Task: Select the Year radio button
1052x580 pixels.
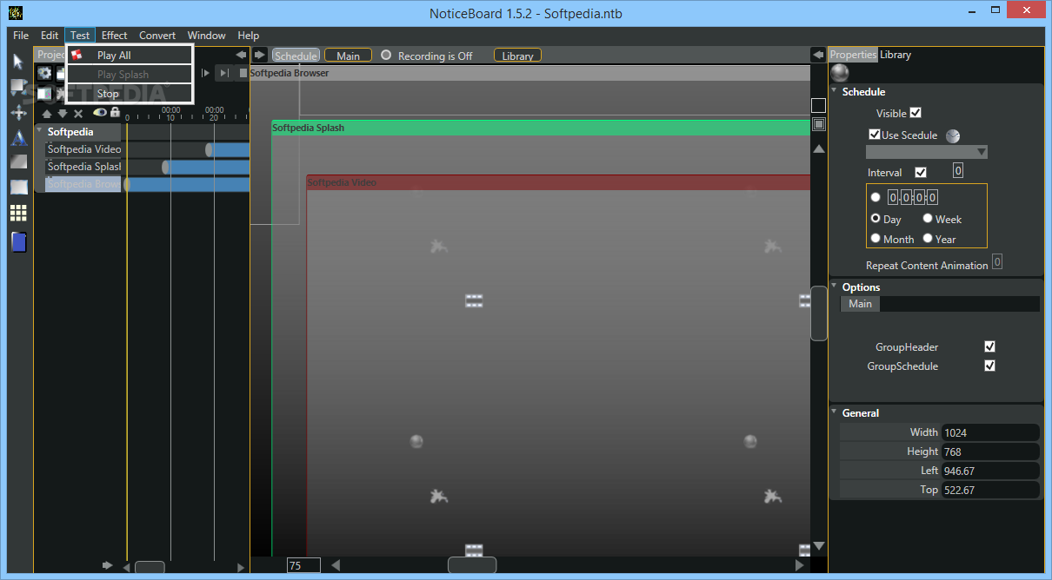Action: 928,238
